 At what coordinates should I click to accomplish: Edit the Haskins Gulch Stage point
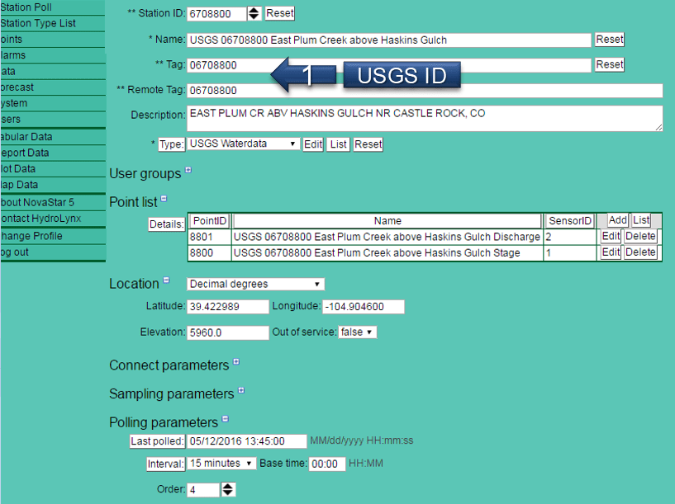pyautogui.click(x=609, y=252)
